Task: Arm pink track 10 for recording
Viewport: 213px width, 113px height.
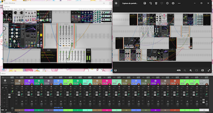Action: pyautogui.click(x=110, y=84)
